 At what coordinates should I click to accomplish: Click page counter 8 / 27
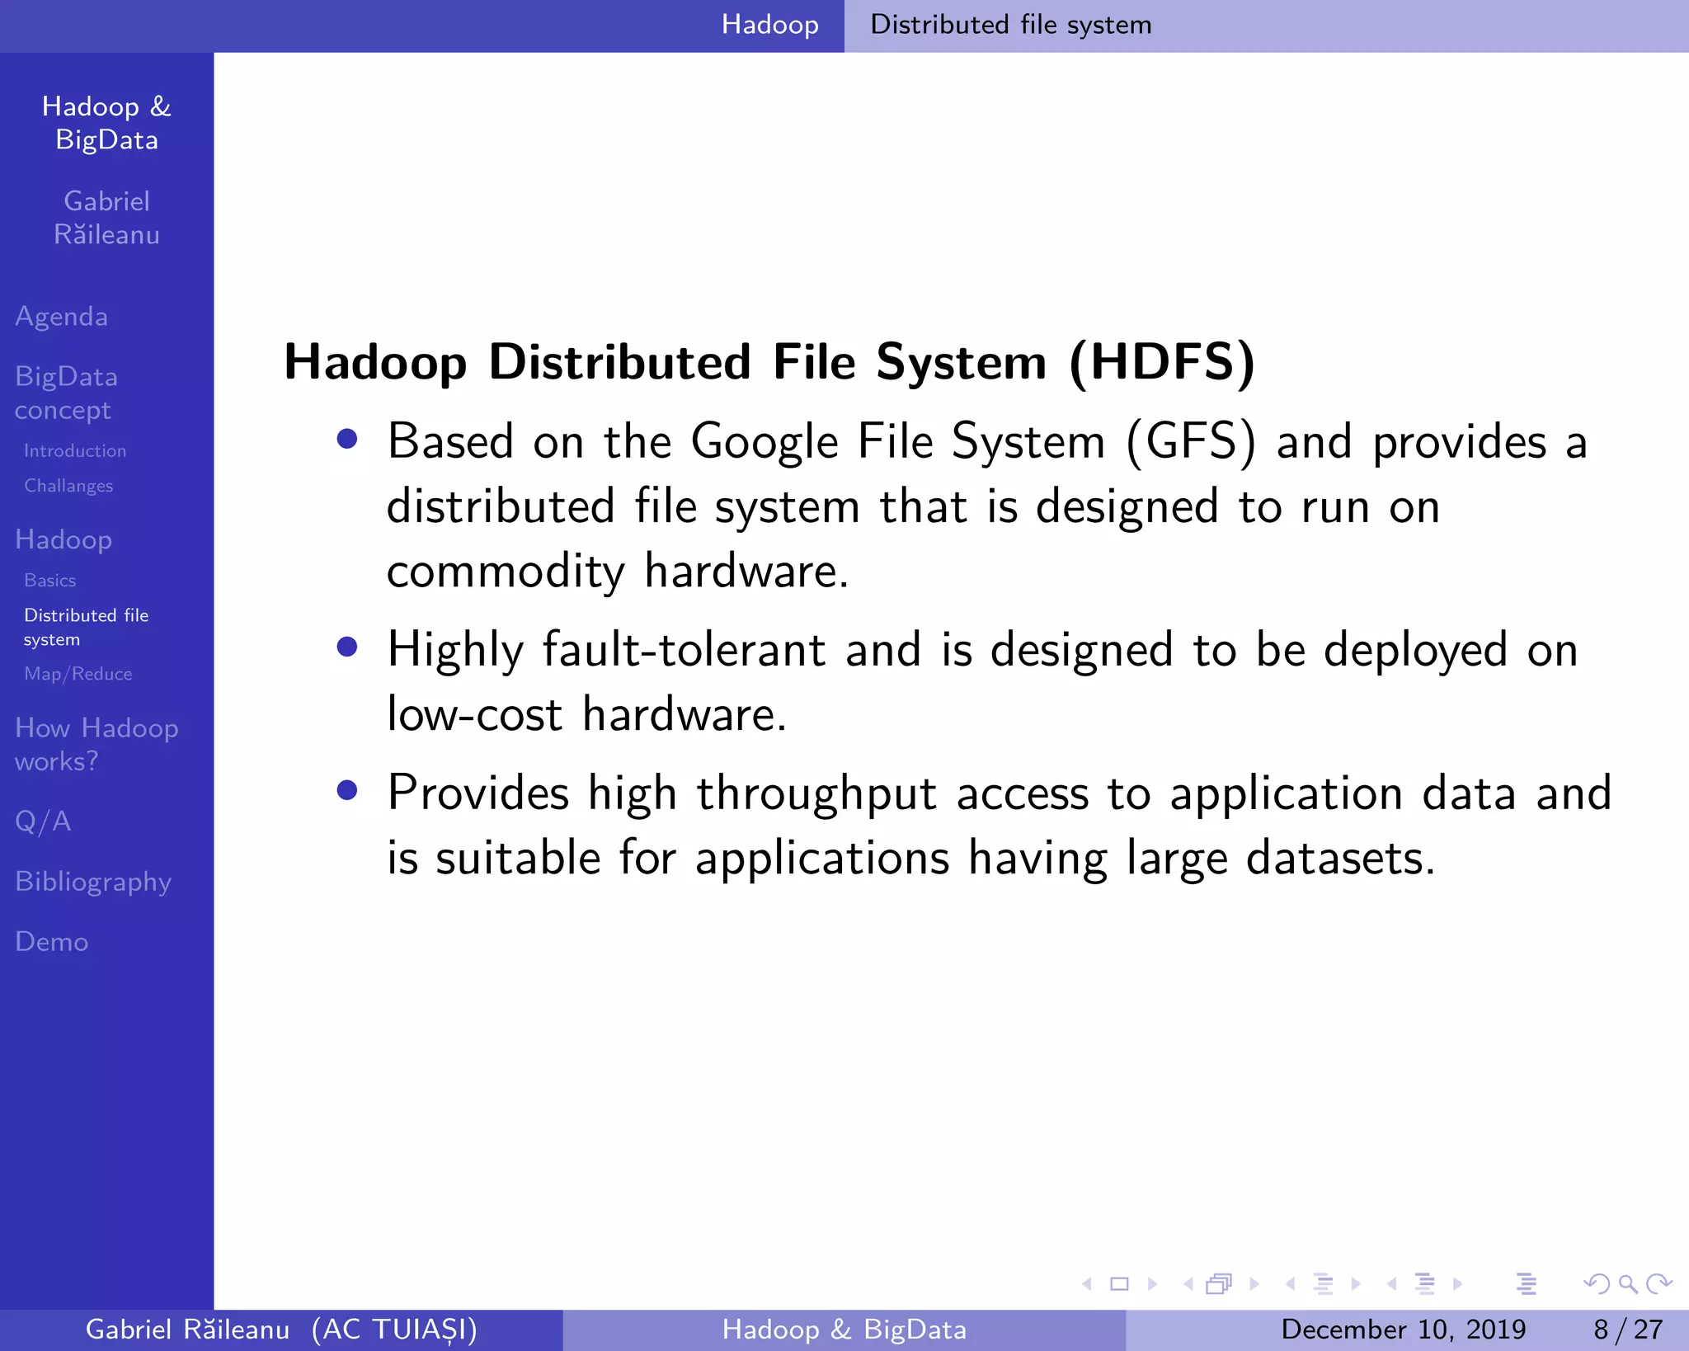click(1629, 1330)
